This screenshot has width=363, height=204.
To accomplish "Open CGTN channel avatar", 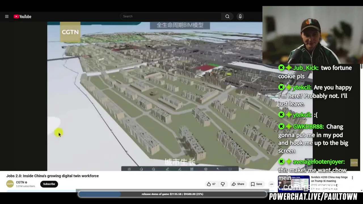I will (x=10, y=184).
